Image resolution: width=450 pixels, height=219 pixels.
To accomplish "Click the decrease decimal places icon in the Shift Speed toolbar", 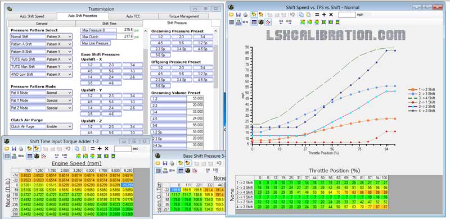I will click(281, 22).
